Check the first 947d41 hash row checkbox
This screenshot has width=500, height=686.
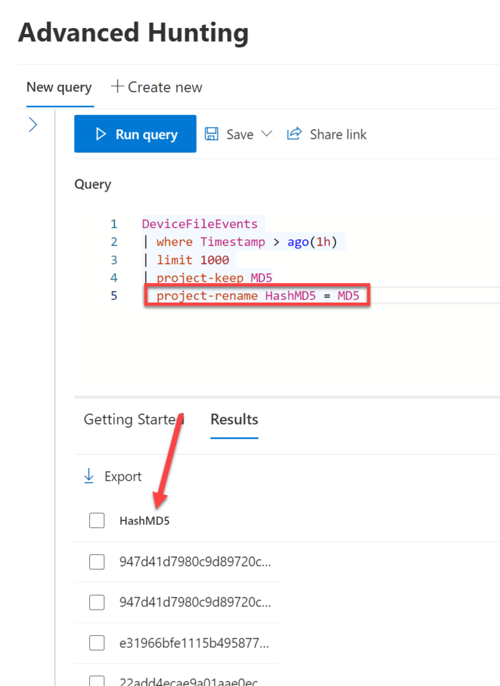coord(96,561)
